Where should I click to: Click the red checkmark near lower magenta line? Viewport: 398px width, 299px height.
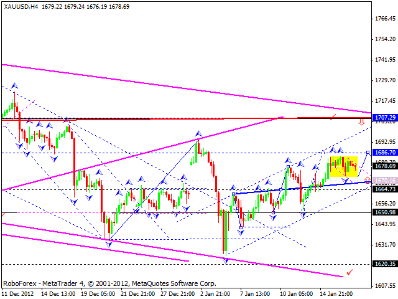pyautogui.click(x=350, y=272)
